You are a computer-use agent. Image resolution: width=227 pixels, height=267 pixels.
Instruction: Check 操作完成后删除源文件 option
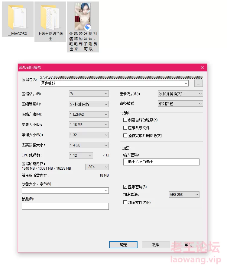coord(125,136)
